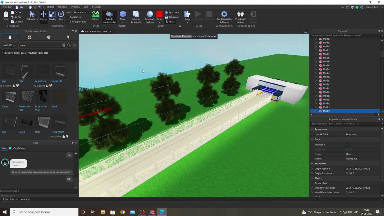Click the undo arrow in title toolbar
The width and height of the screenshot is (384, 216).
click(40, 7)
